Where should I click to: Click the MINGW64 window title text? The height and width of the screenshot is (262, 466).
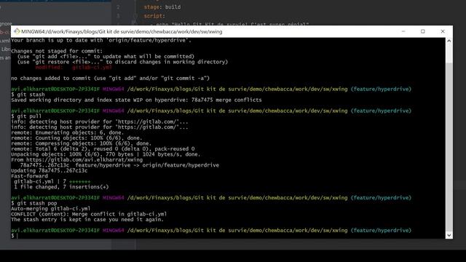point(122,31)
